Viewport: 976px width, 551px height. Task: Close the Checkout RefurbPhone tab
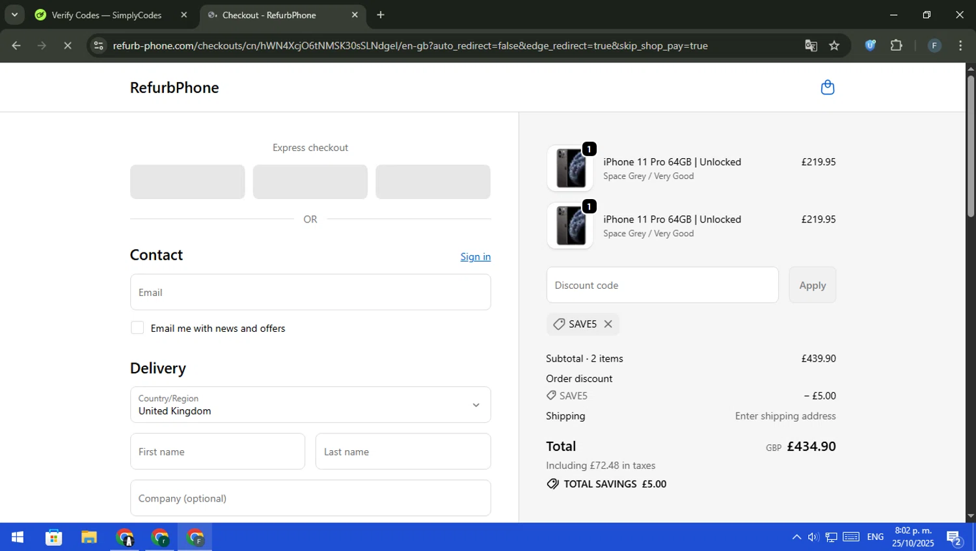[355, 15]
